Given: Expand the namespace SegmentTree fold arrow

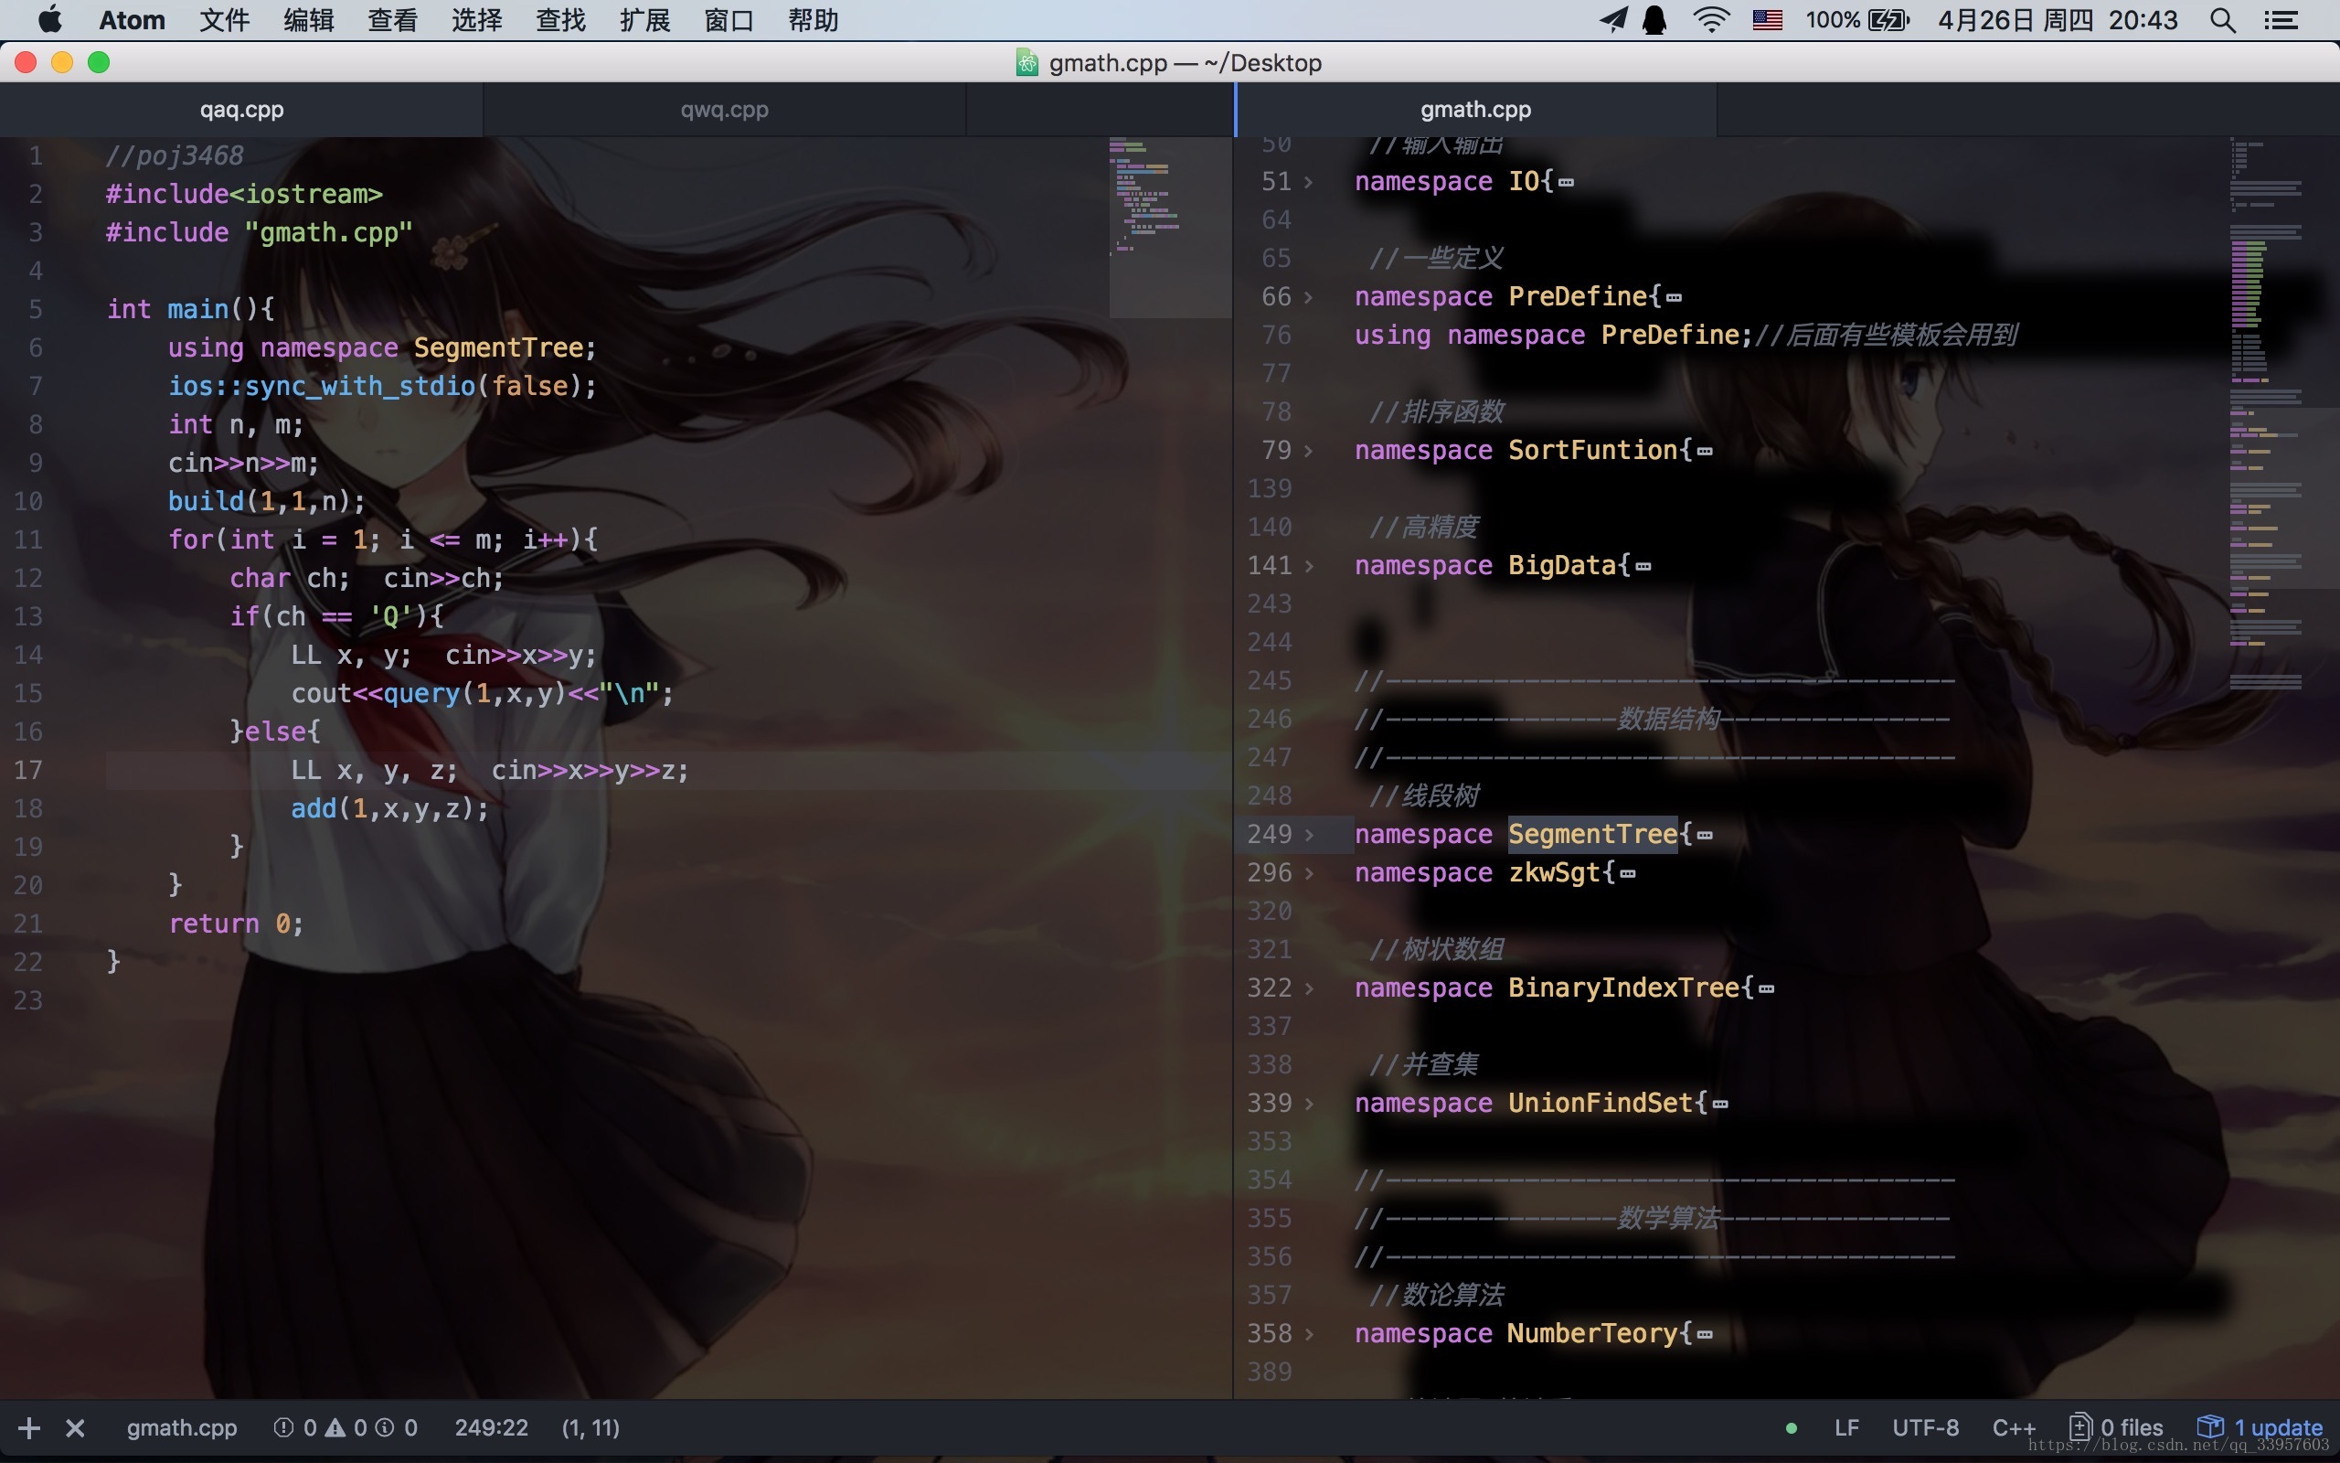Looking at the screenshot, I should tap(1308, 835).
